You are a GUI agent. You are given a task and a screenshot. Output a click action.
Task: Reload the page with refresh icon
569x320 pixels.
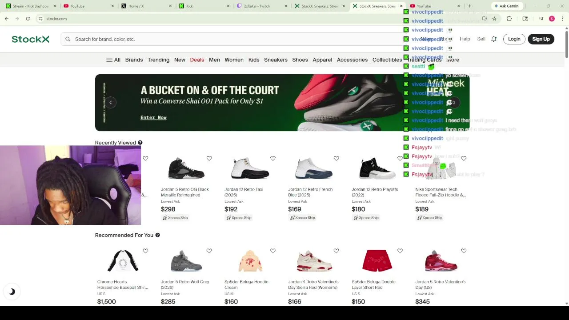click(x=28, y=19)
